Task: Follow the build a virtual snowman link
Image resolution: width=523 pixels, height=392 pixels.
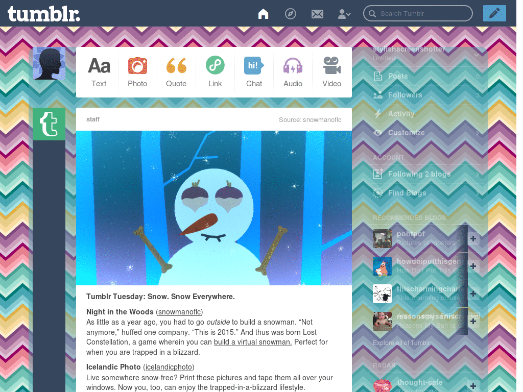Action: [x=253, y=342]
